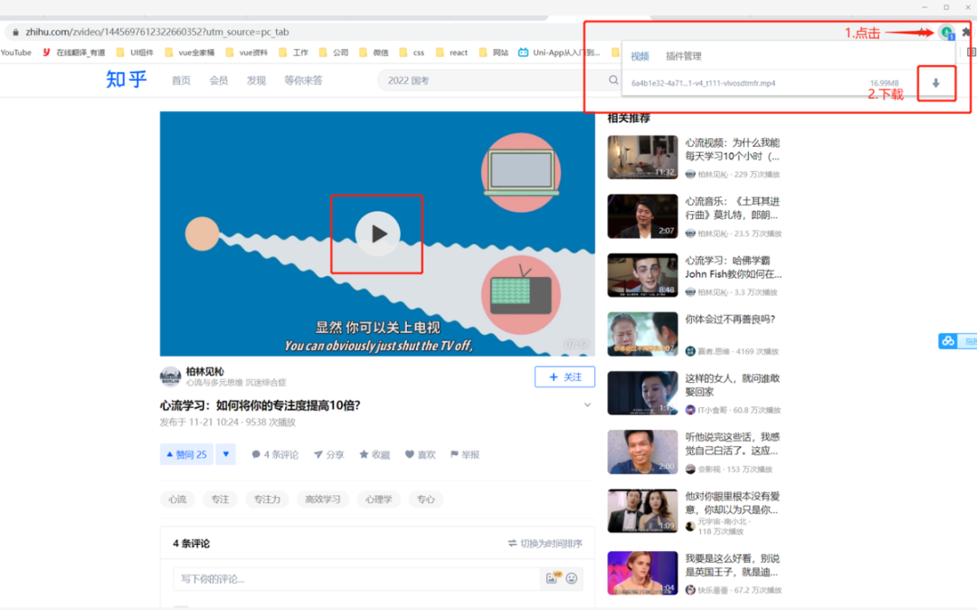Open the 专心 tag
This screenshot has height=610, width=977.
coord(425,499)
